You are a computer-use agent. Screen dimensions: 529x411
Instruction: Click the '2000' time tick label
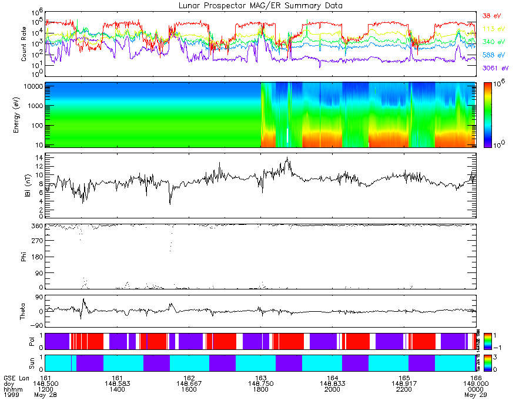[332, 389]
